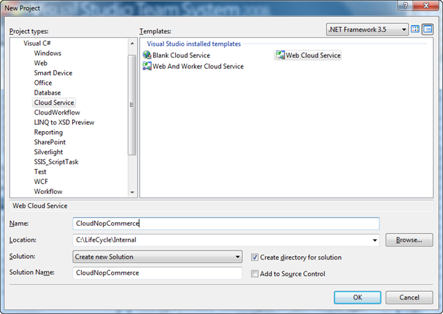Select CloudWorkflow project type
Viewport: 443px width, 314px height.
[57, 112]
